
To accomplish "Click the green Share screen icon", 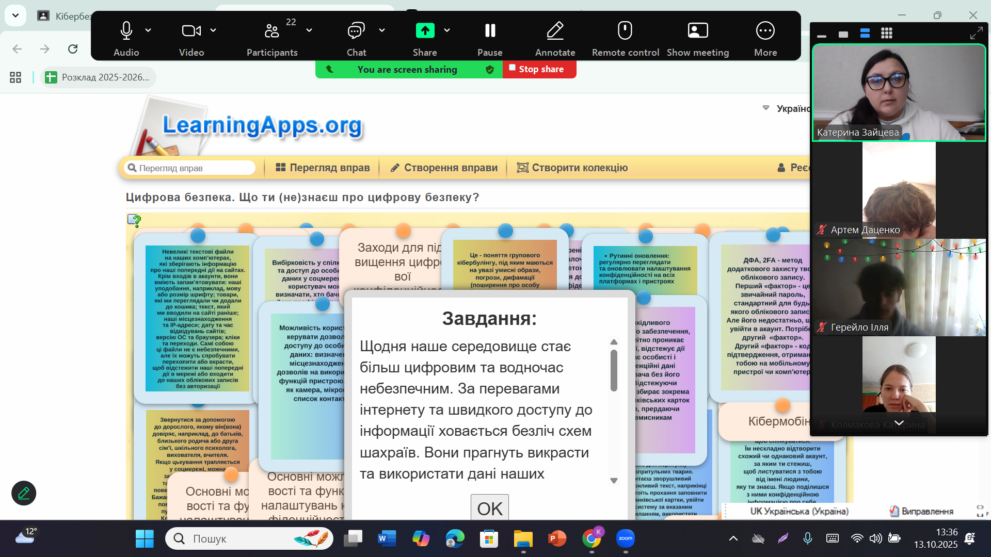I will 425,31.
